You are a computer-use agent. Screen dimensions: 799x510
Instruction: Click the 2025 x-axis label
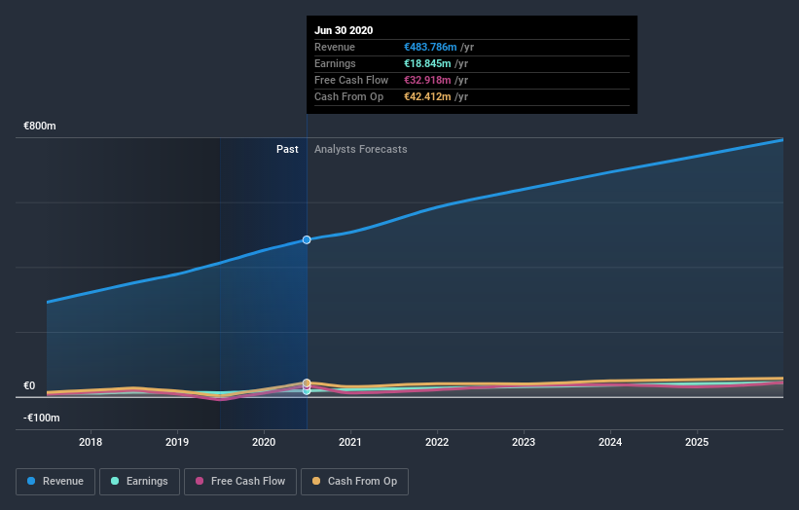(x=697, y=442)
